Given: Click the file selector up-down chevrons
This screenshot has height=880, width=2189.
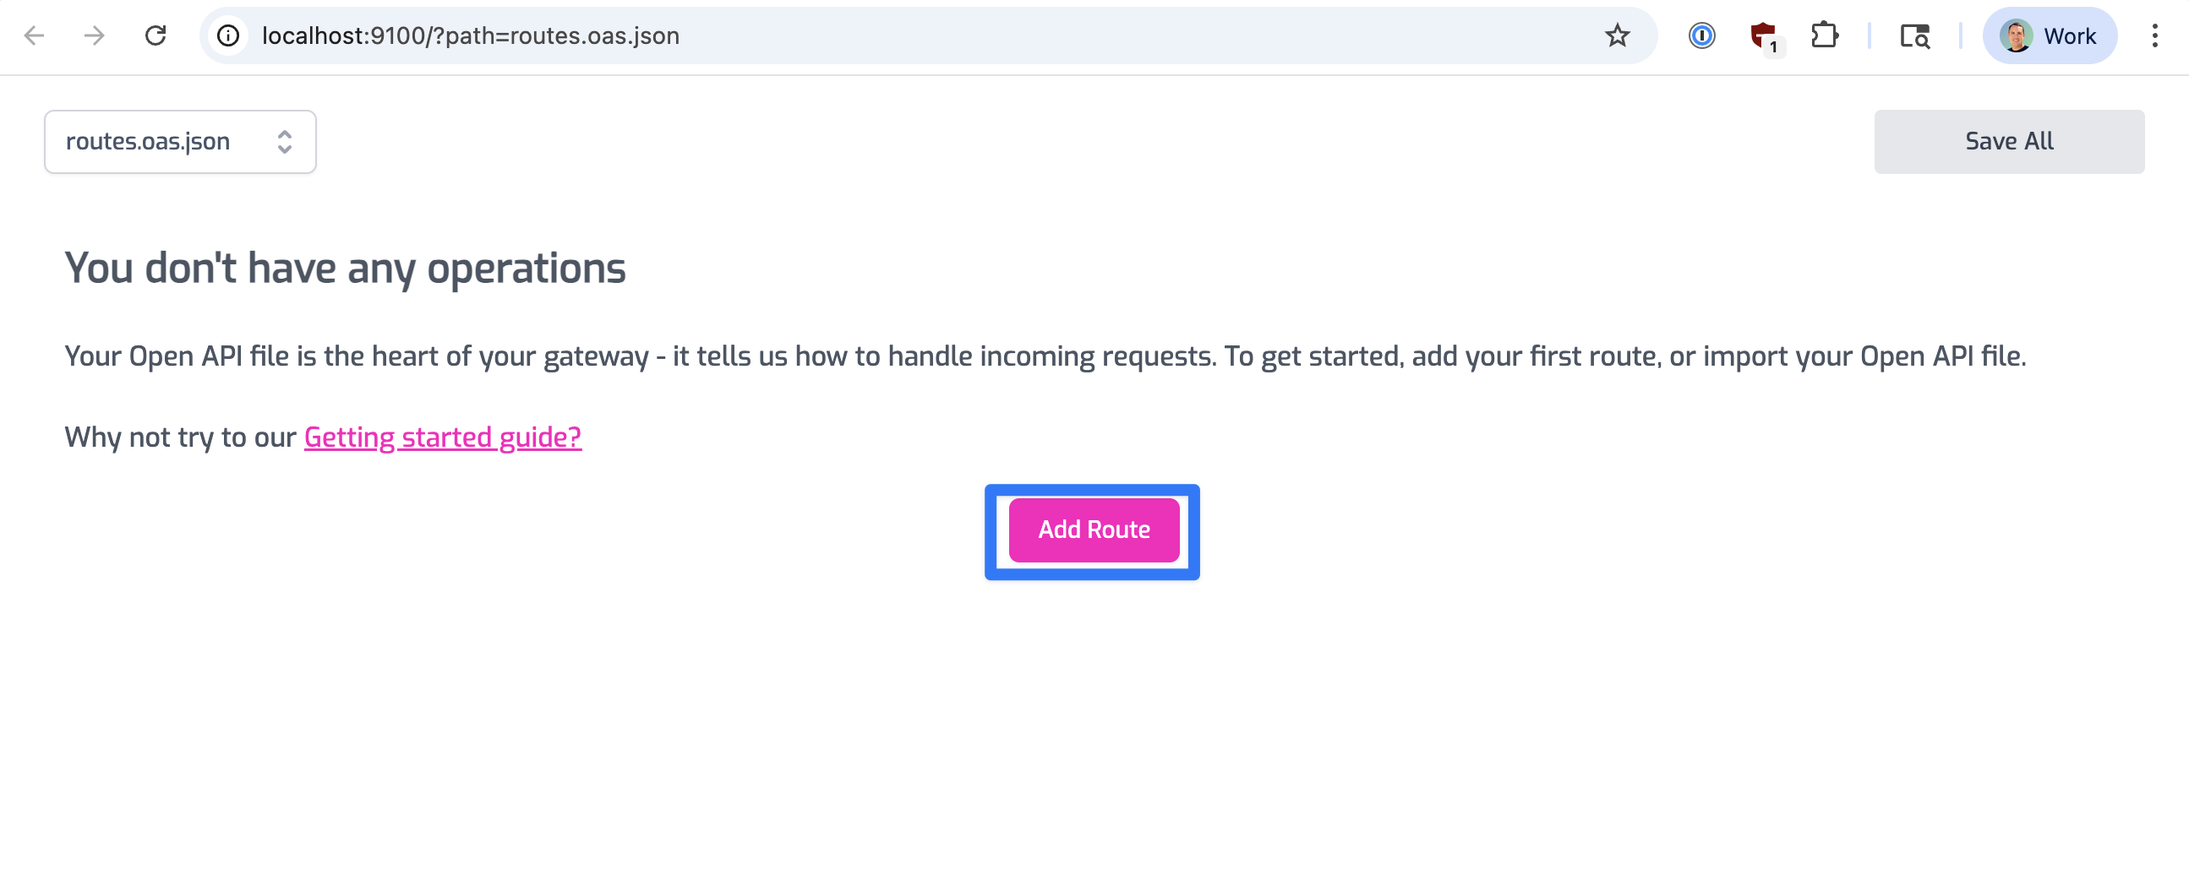Looking at the screenshot, I should (285, 142).
